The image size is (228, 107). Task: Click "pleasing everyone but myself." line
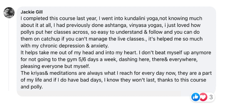(x=55, y=66)
